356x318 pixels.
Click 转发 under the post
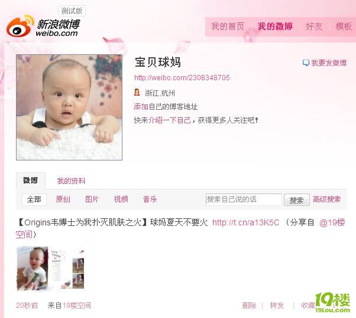(277, 306)
